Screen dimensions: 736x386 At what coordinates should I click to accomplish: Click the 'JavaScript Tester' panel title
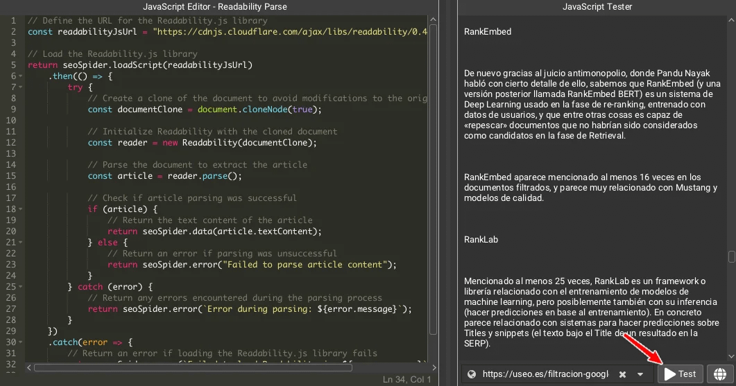[x=597, y=7]
